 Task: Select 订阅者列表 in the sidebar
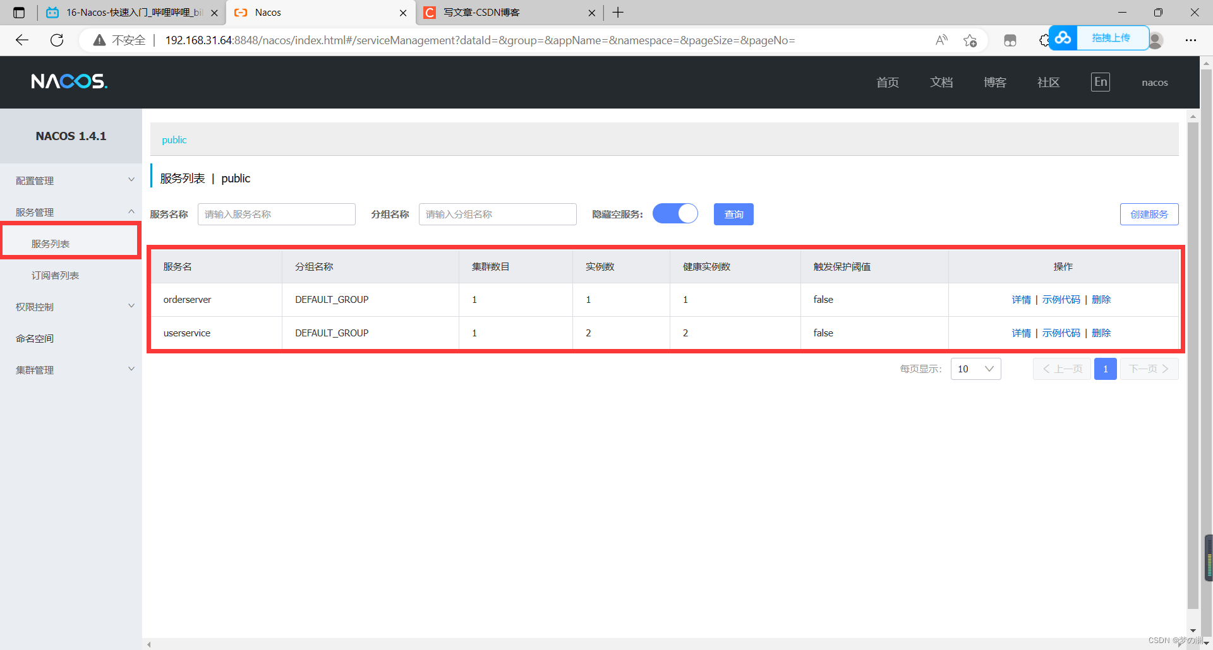click(x=56, y=275)
